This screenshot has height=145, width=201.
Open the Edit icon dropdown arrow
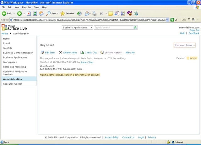click(106, 13)
